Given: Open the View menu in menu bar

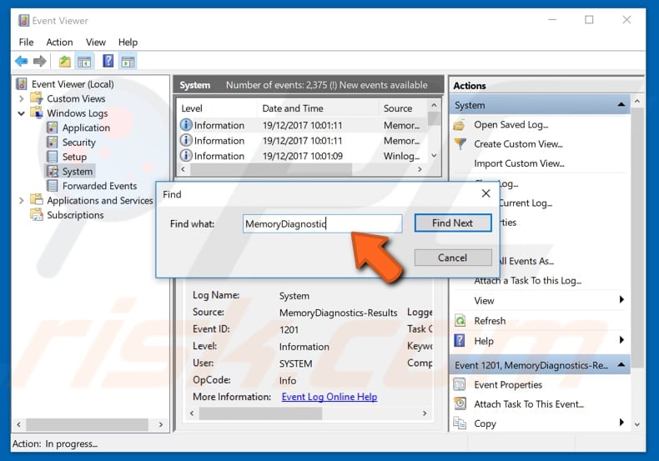Looking at the screenshot, I should pyautogui.click(x=96, y=43).
